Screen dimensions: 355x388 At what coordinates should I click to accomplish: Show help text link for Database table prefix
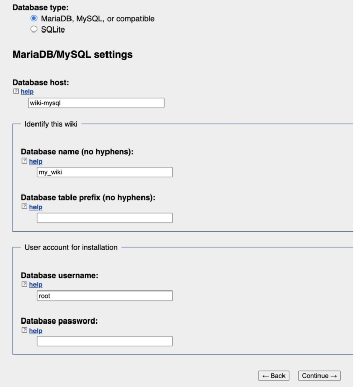pyautogui.click(x=35, y=207)
